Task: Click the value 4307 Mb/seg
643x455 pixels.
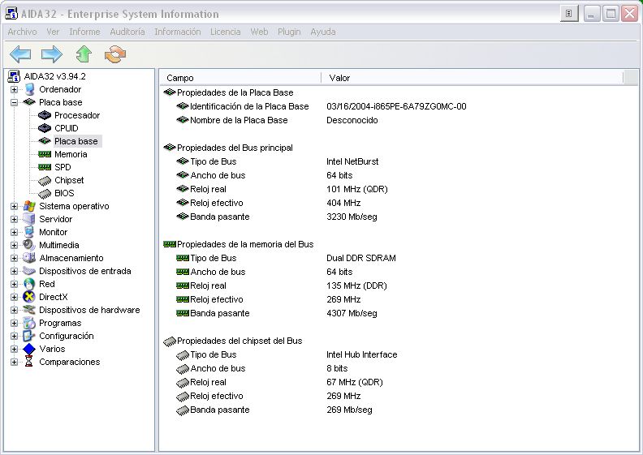Action: [352, 313]
